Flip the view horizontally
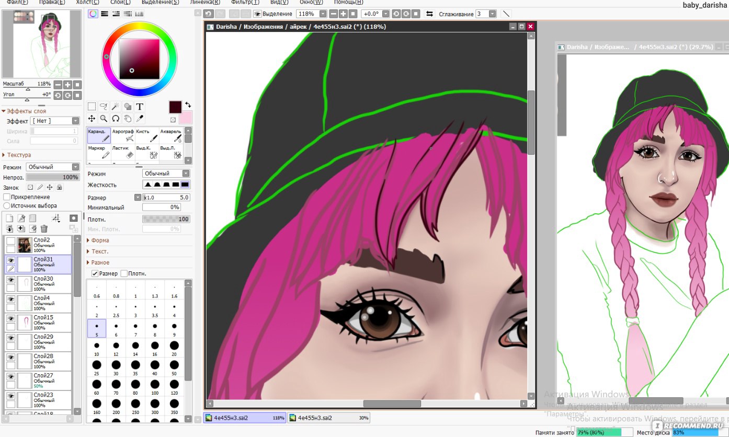Viewport: 729px width, 437px height. coord(430,14)
